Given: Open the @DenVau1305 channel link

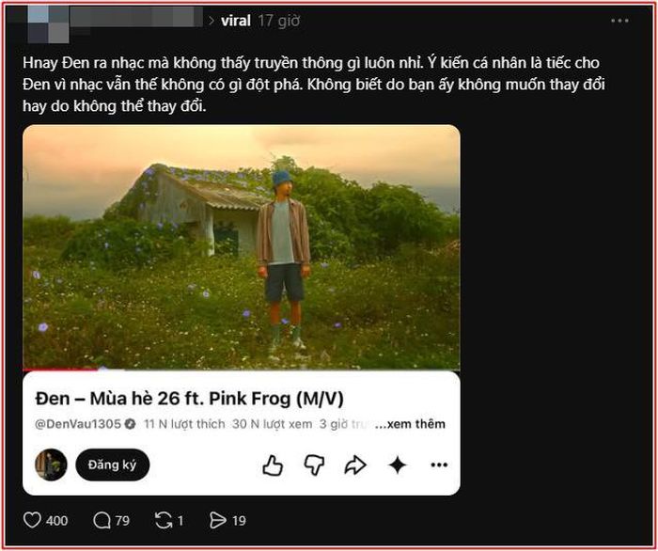Looking at the screenshot, I should 78,424.
